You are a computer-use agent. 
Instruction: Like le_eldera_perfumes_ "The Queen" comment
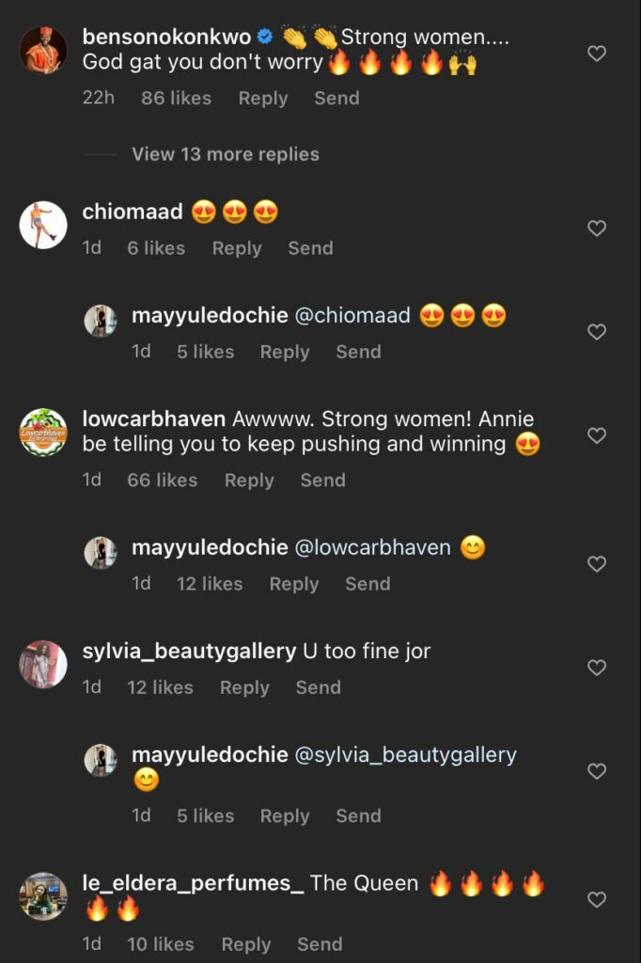(x=596, y=900)
